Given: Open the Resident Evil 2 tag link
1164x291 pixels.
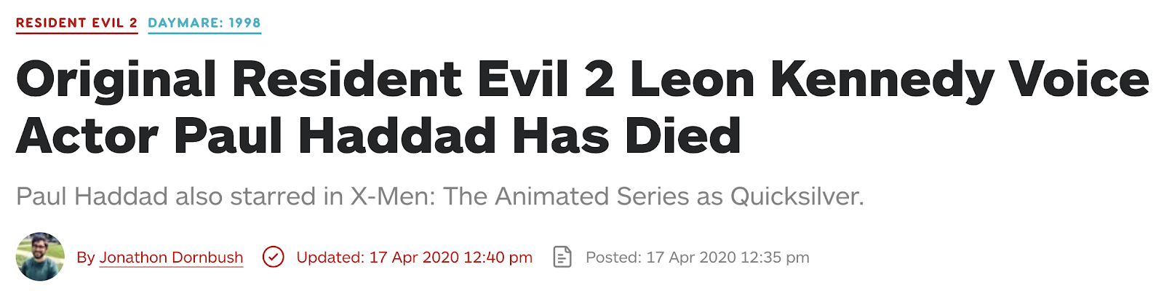Looking at the screenshot, I should coord(76,23).
